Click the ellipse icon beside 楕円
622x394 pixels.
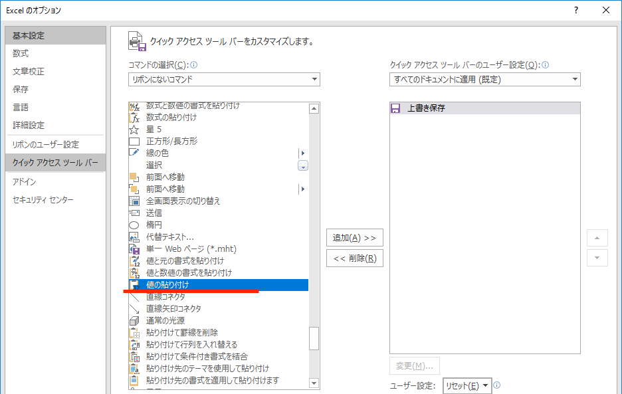134,225
